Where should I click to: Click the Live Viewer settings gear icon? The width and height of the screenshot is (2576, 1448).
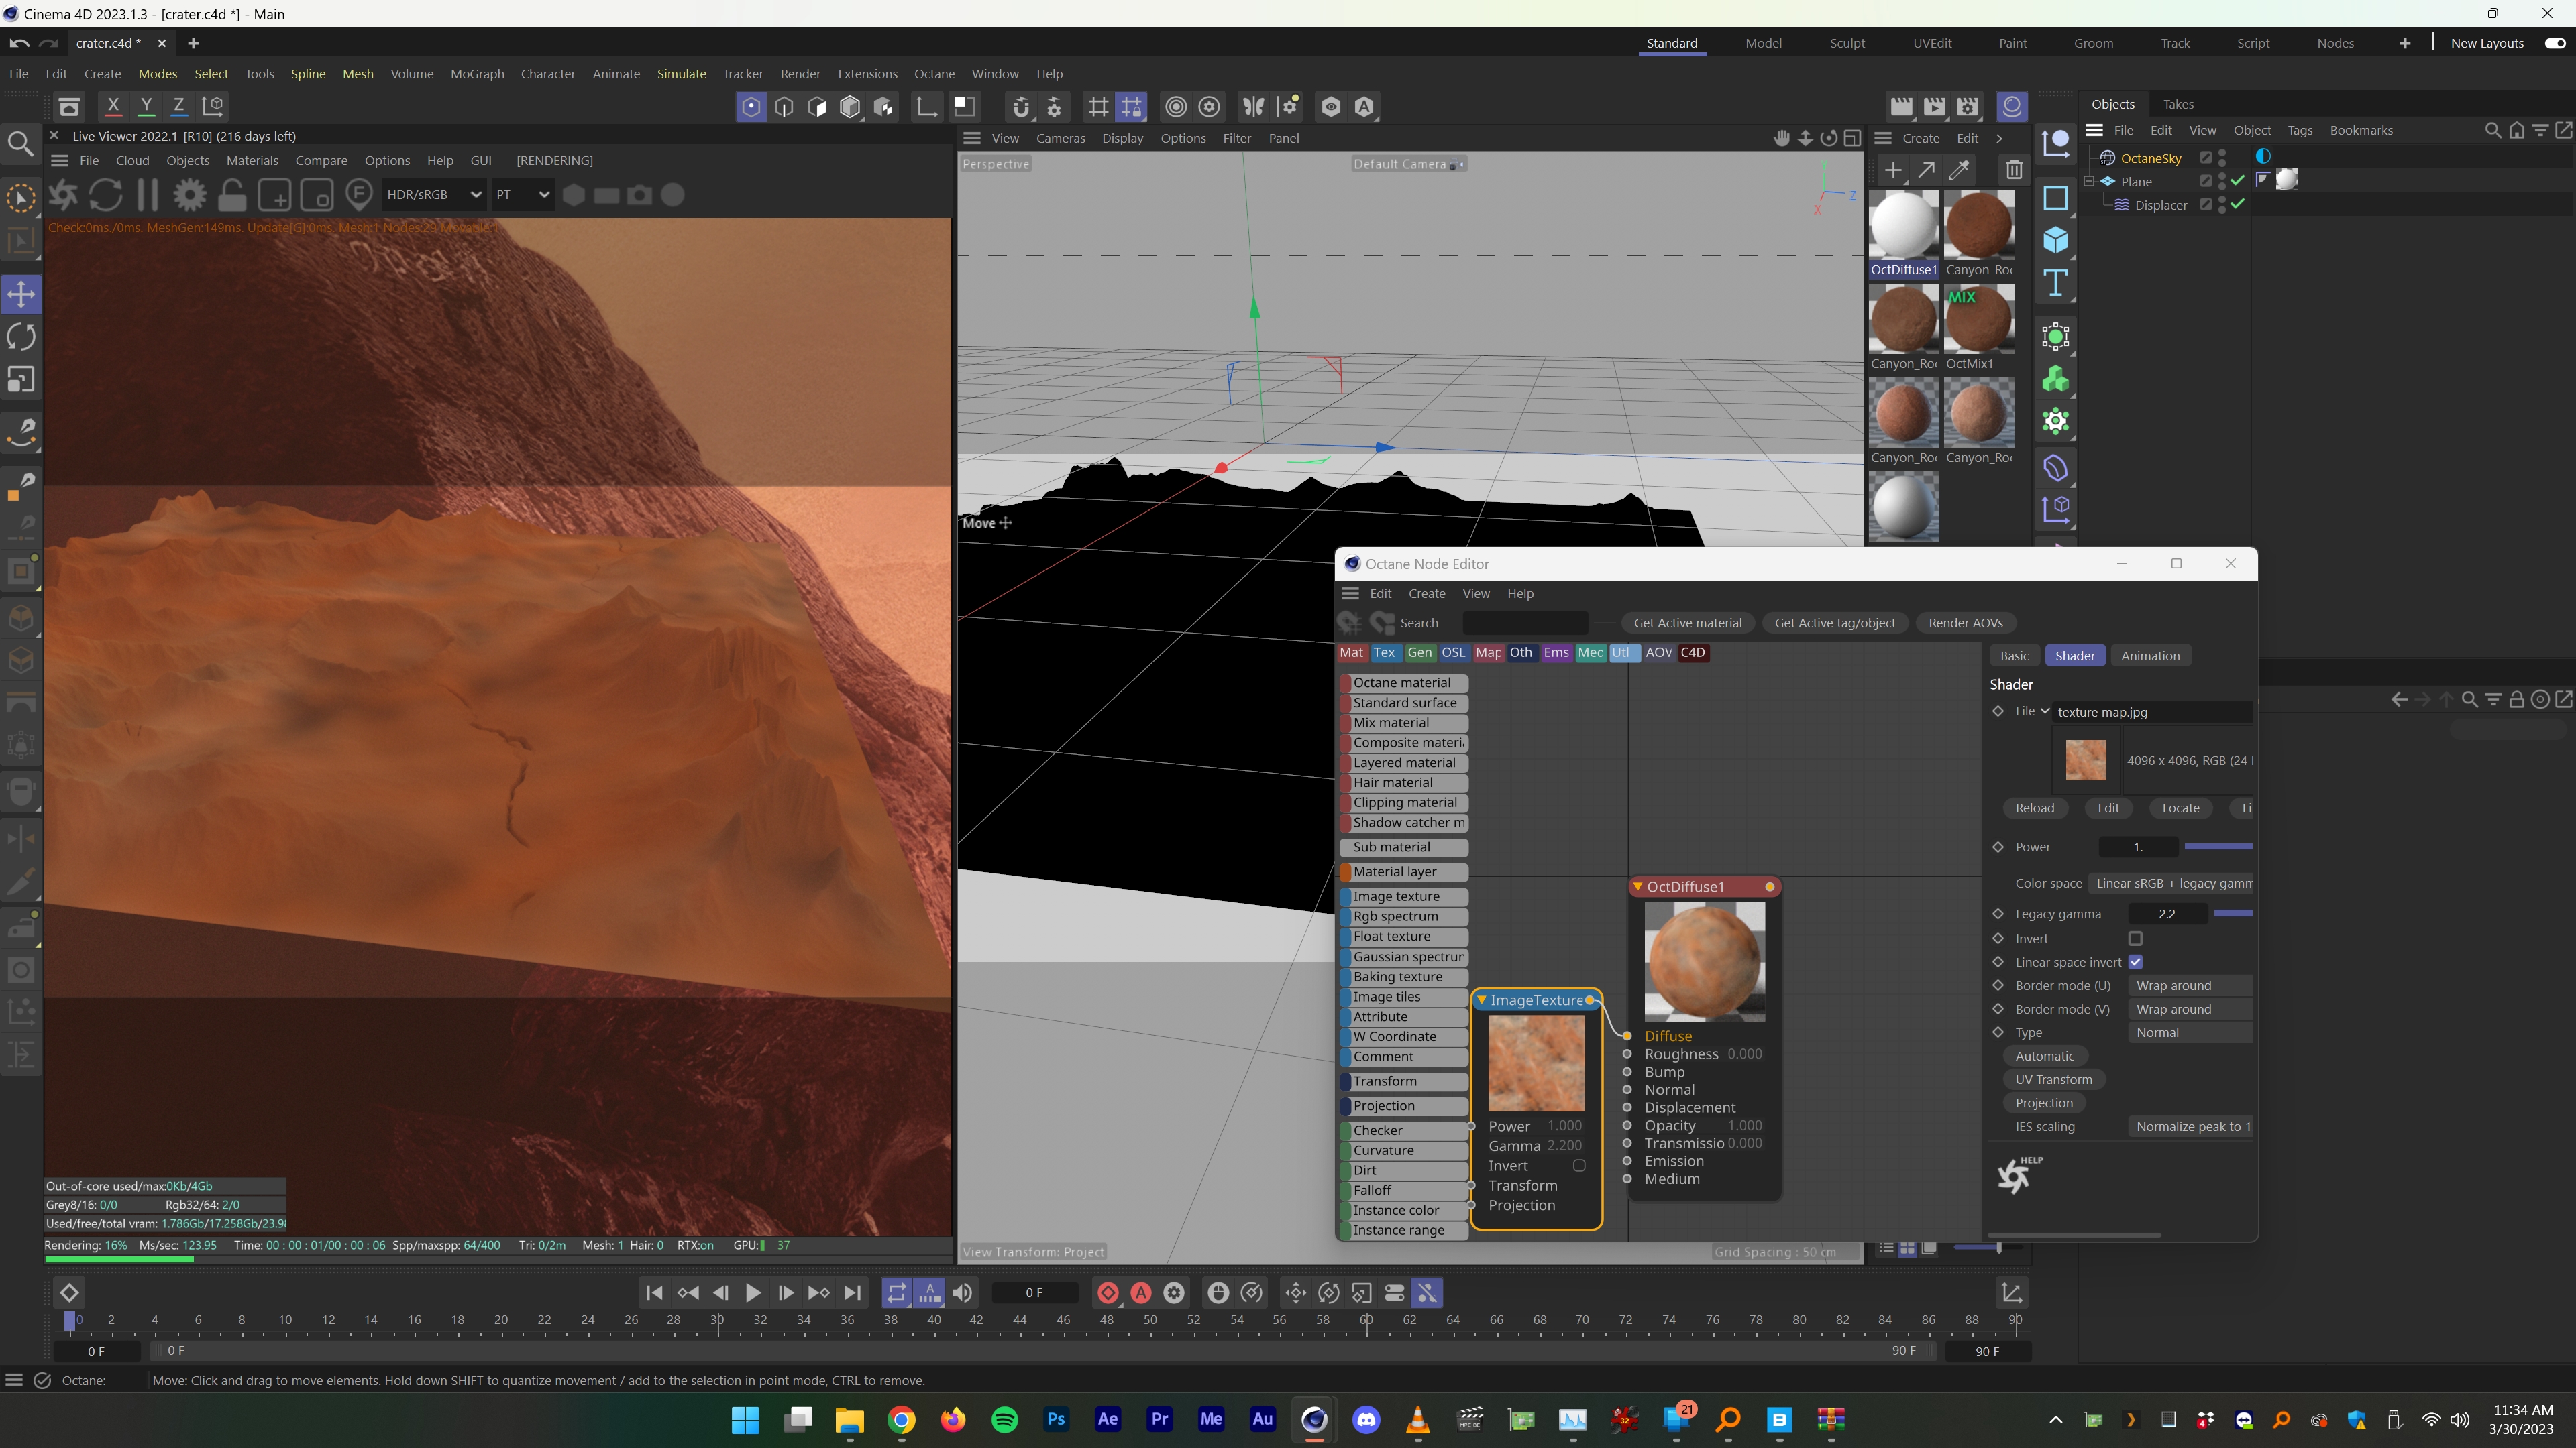click(x=189, y=195)
